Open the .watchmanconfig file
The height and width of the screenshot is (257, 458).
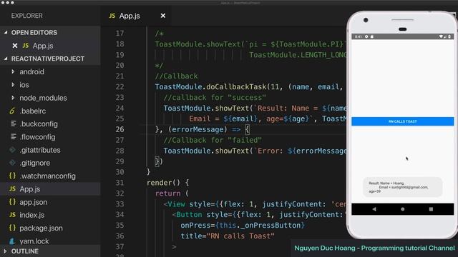48,176
